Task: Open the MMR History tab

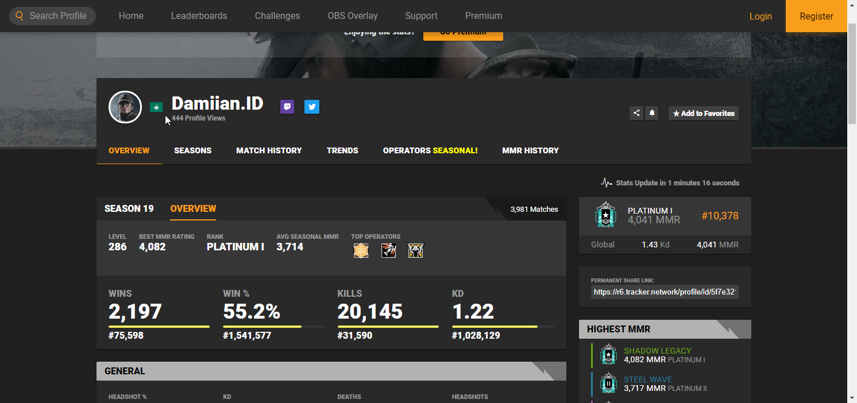Action: tap(530, 150)
